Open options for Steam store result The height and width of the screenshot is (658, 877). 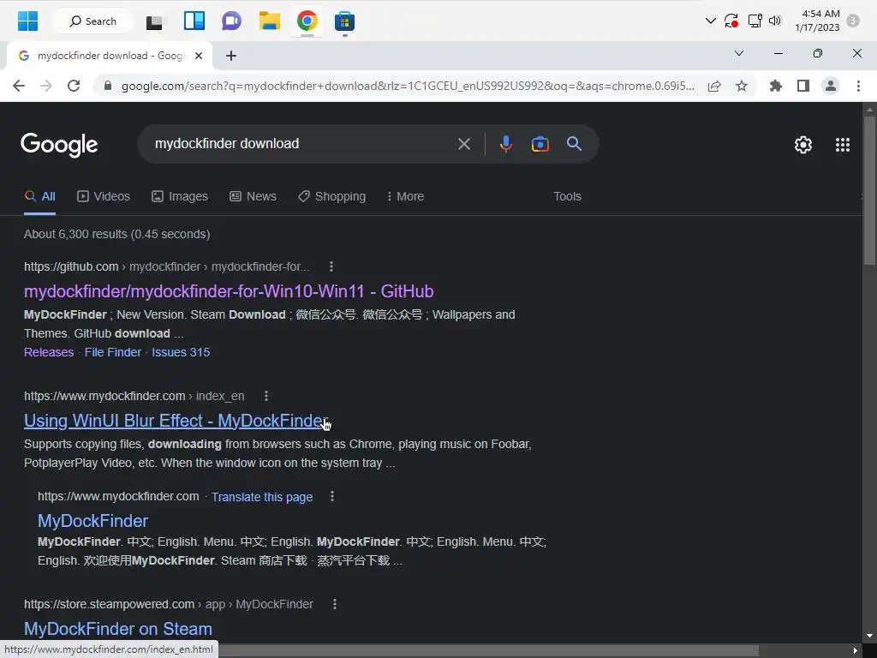[335, 604]
